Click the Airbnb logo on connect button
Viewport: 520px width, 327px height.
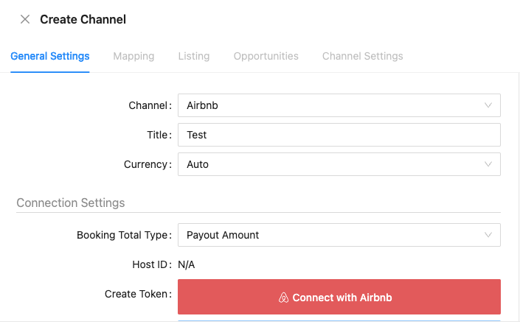[283, 298]
